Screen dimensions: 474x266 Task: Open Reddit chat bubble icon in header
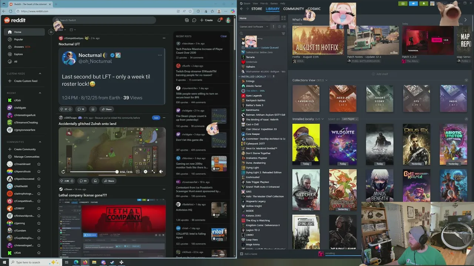coord(194,20)
